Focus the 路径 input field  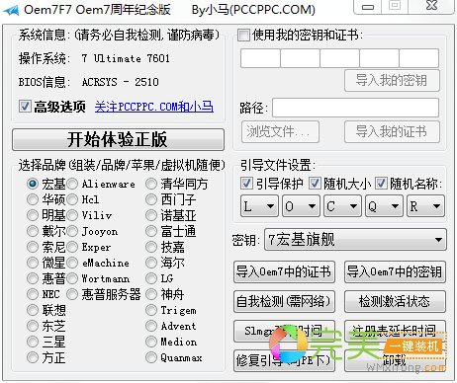tap(355, 108)
